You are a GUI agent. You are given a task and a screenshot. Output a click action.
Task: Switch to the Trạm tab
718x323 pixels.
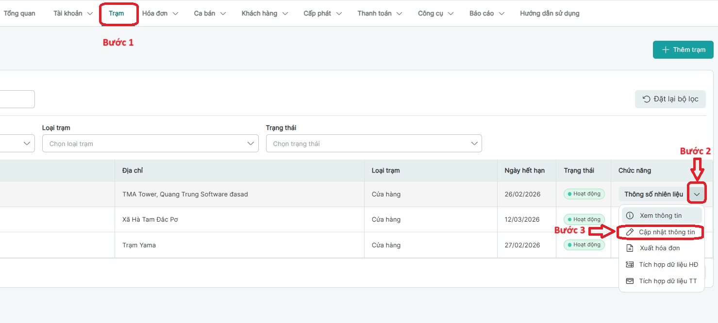pyautogui.click(x=117, y=14)
